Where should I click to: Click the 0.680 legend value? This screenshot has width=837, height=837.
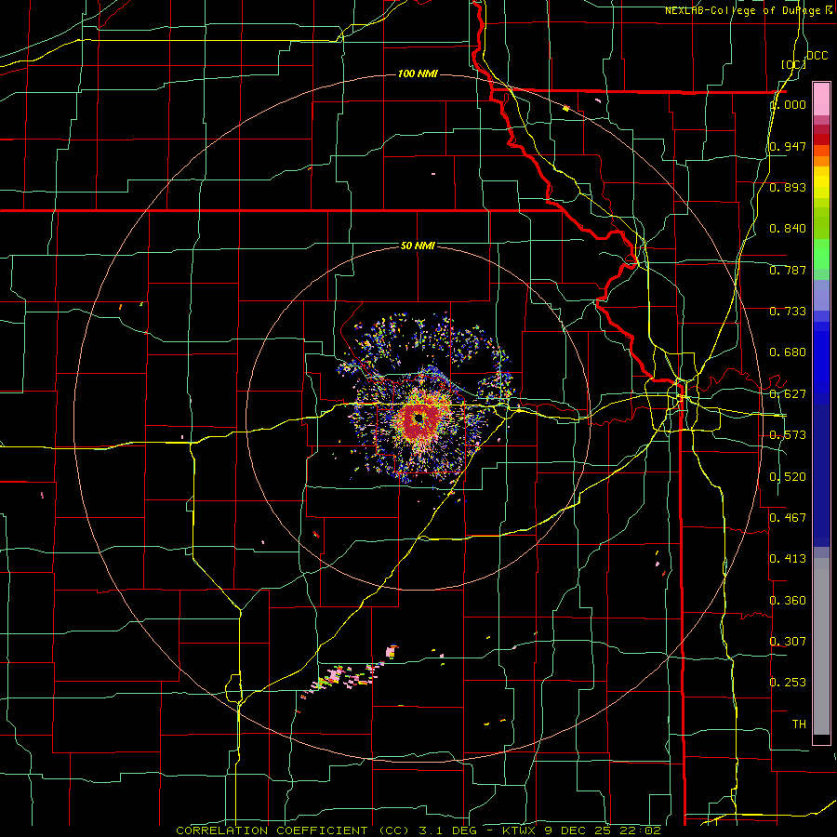(788, 352)
